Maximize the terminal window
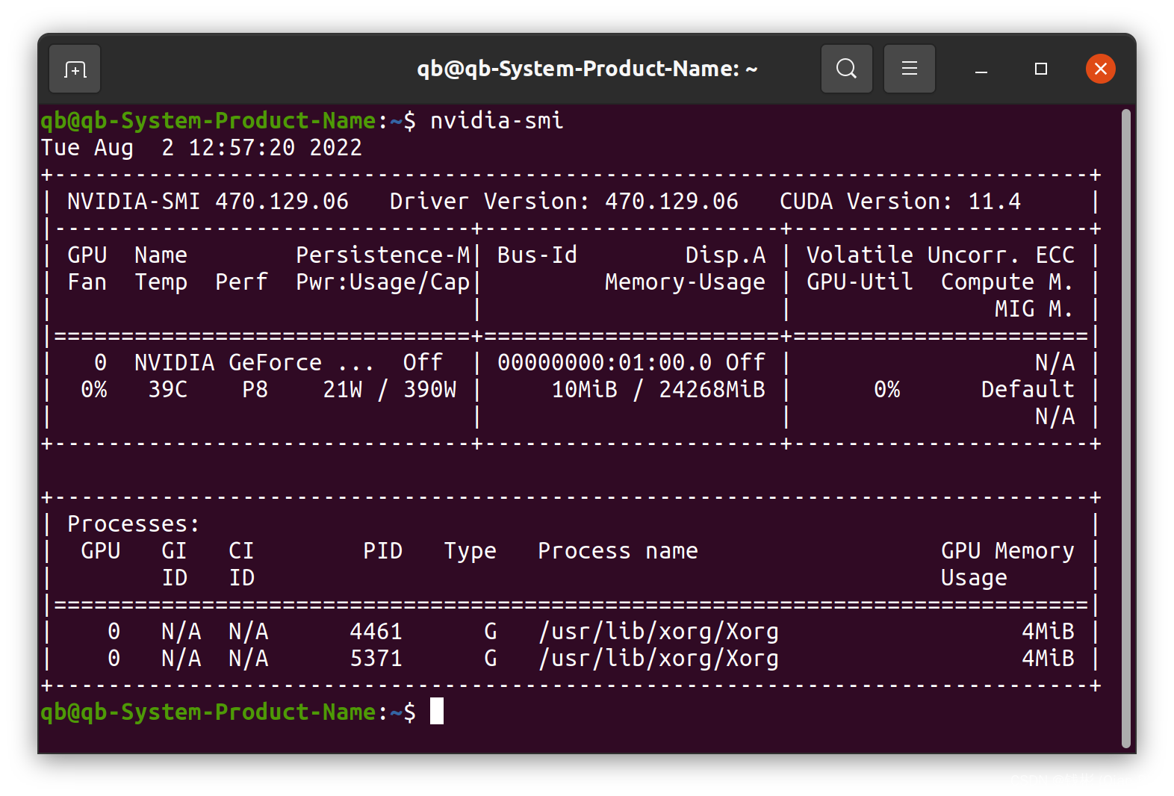Image resolution: width=1174 pixels, height=796 pixels. pyautogui.click(x=1040, y=69)
